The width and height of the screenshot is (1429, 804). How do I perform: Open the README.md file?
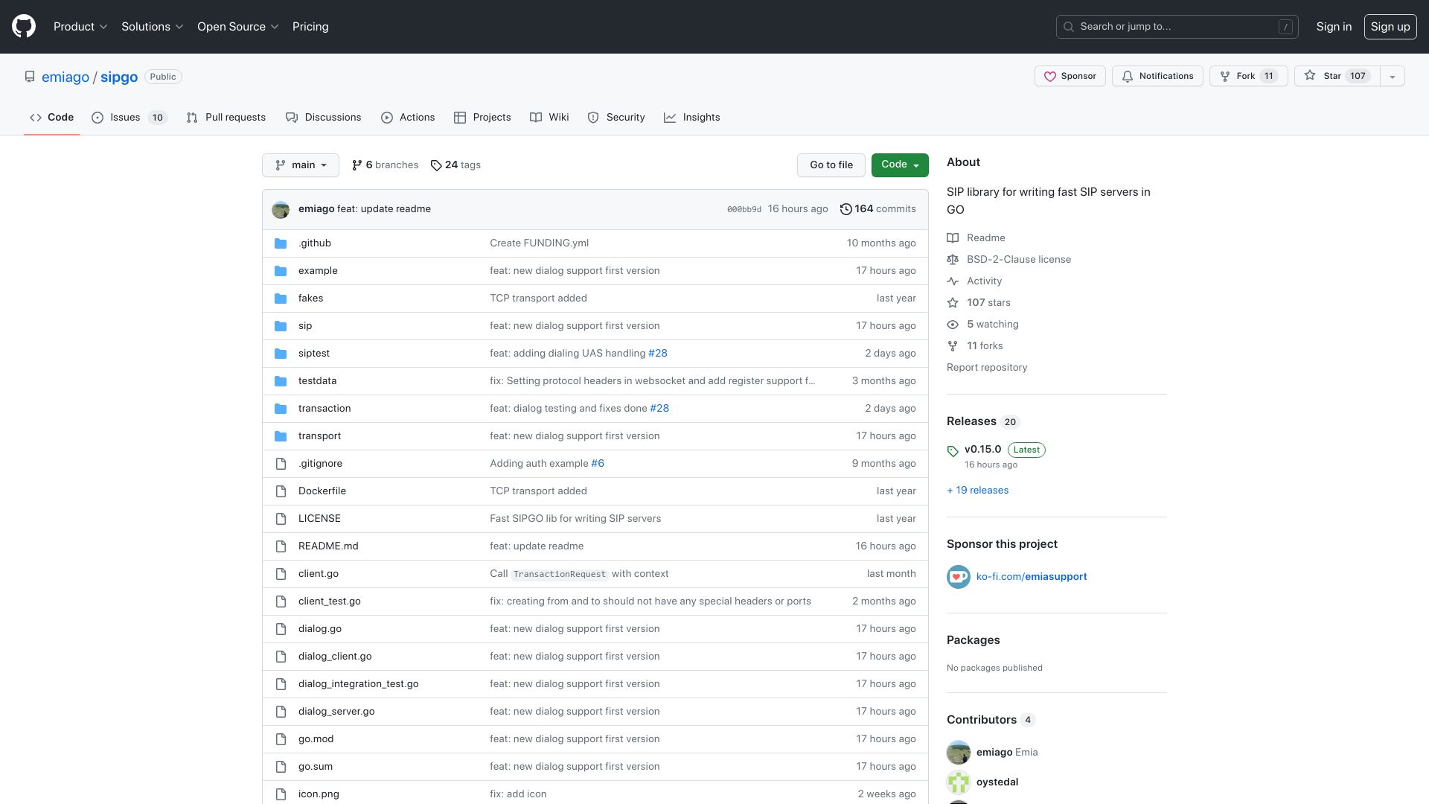328,546
